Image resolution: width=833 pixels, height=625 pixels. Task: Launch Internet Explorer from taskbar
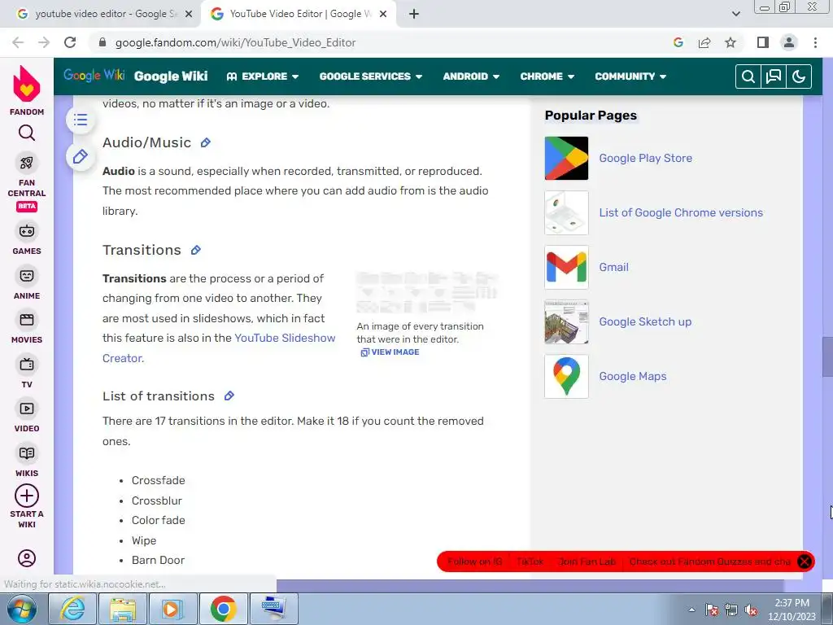(x=72, y=609)
